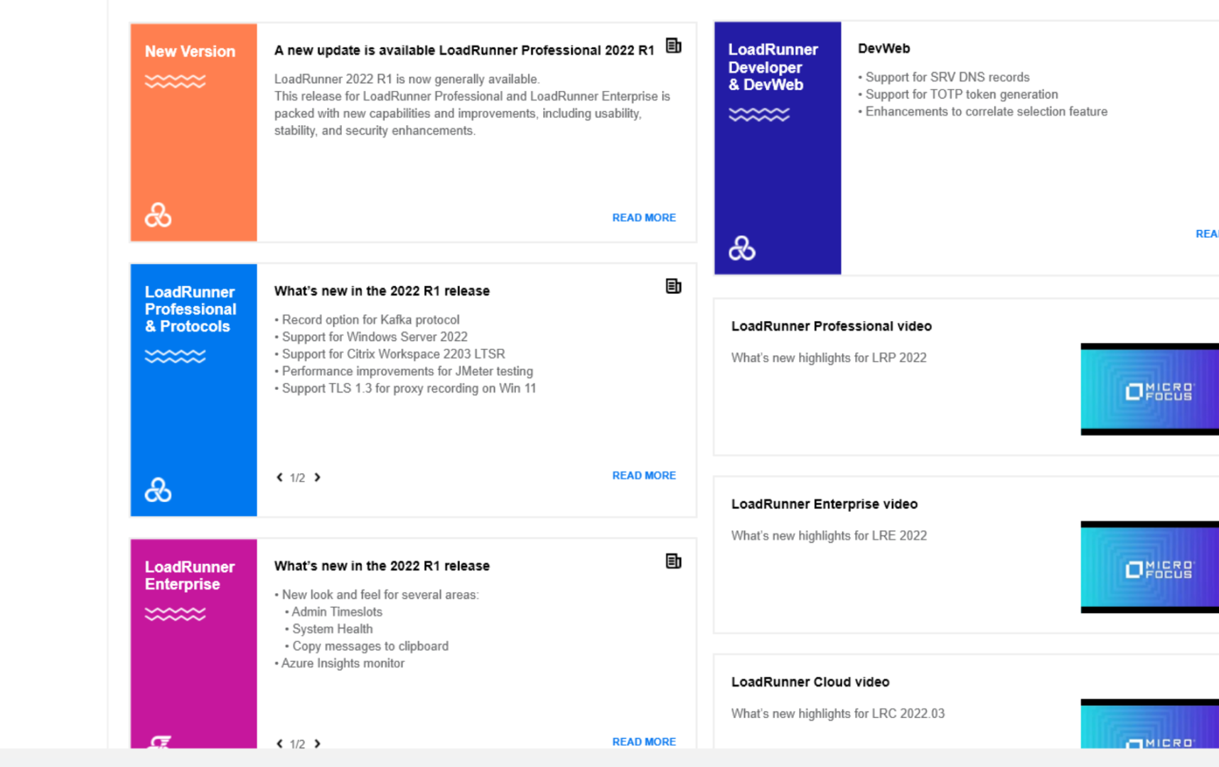
Task: Open document icon on LoadRunner Enterprise card
Action: [673, 561]
